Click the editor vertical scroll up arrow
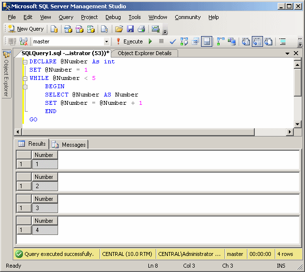Screen dimensions: 305x272 point(297,65)
